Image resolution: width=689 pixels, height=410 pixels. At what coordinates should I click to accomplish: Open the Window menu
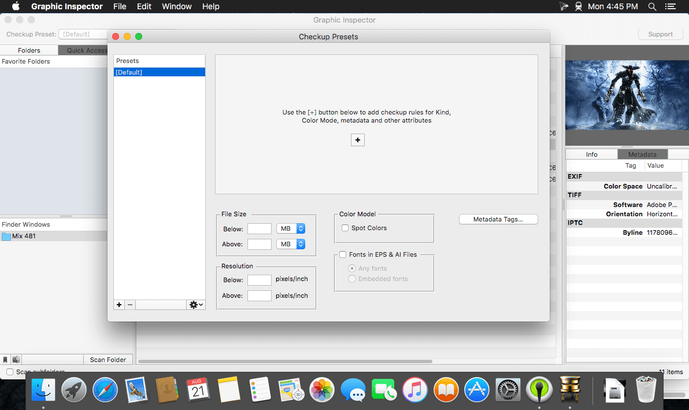tap(177, 6)
